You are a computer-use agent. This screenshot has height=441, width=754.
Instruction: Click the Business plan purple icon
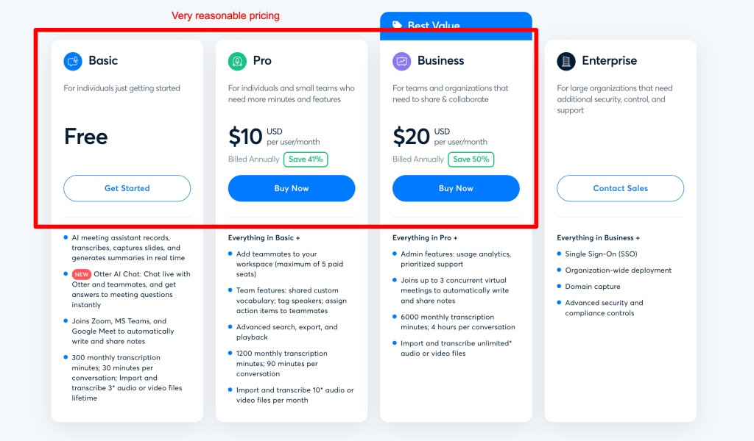pyautogui.click(x=401, y=62)
